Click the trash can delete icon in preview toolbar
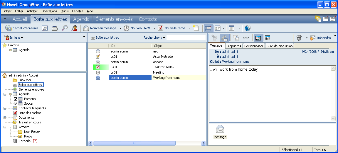338x153 pixels. (299, 38)
